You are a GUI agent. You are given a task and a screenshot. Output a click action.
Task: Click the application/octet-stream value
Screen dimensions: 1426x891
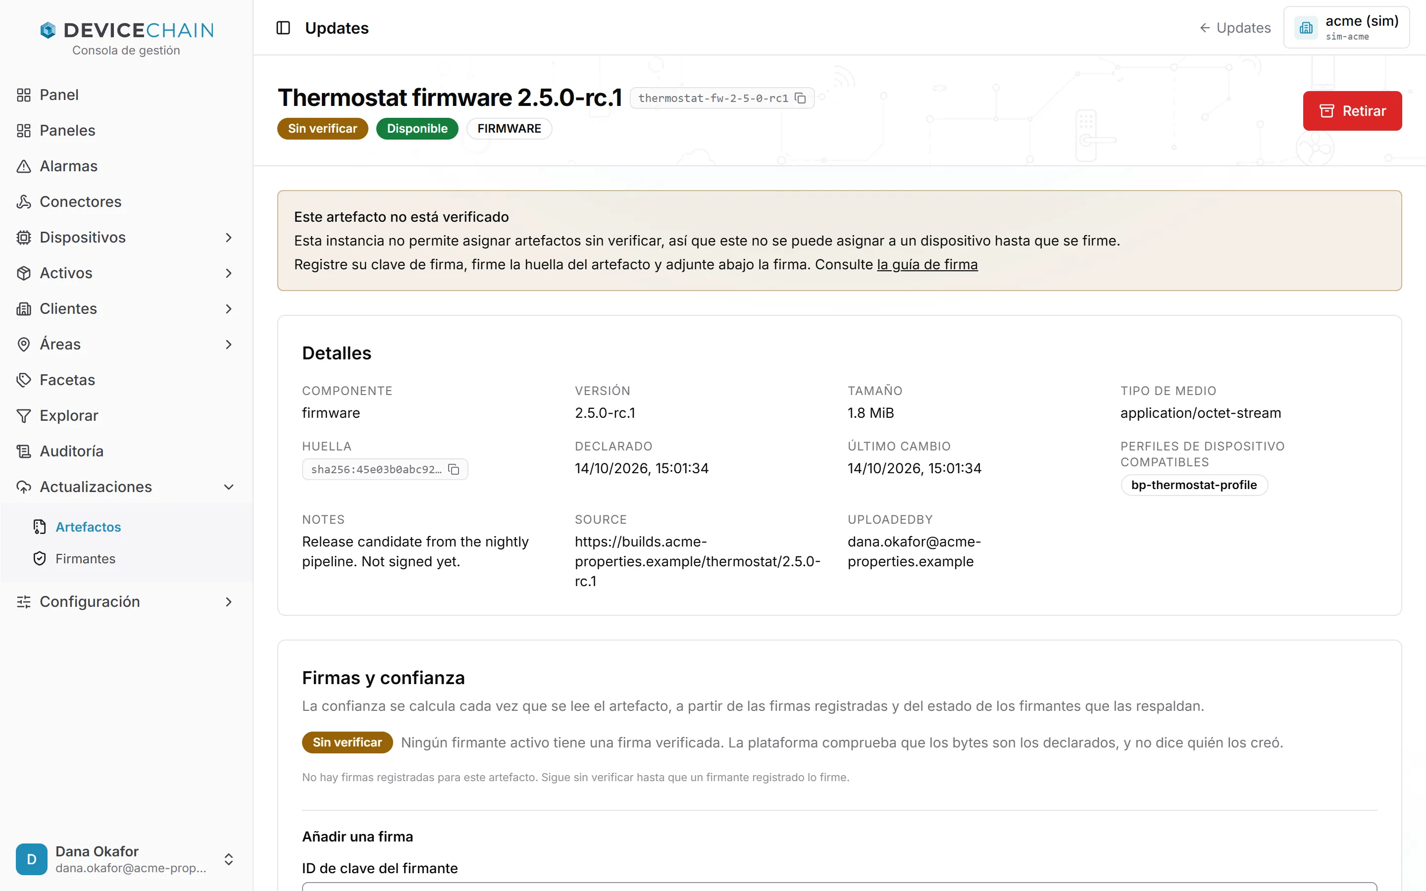(1200, 413)
